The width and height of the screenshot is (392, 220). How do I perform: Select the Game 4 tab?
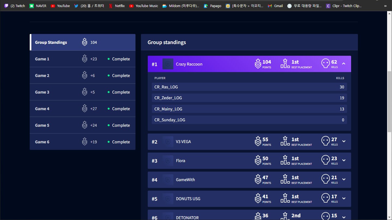[x=83, y=109]
